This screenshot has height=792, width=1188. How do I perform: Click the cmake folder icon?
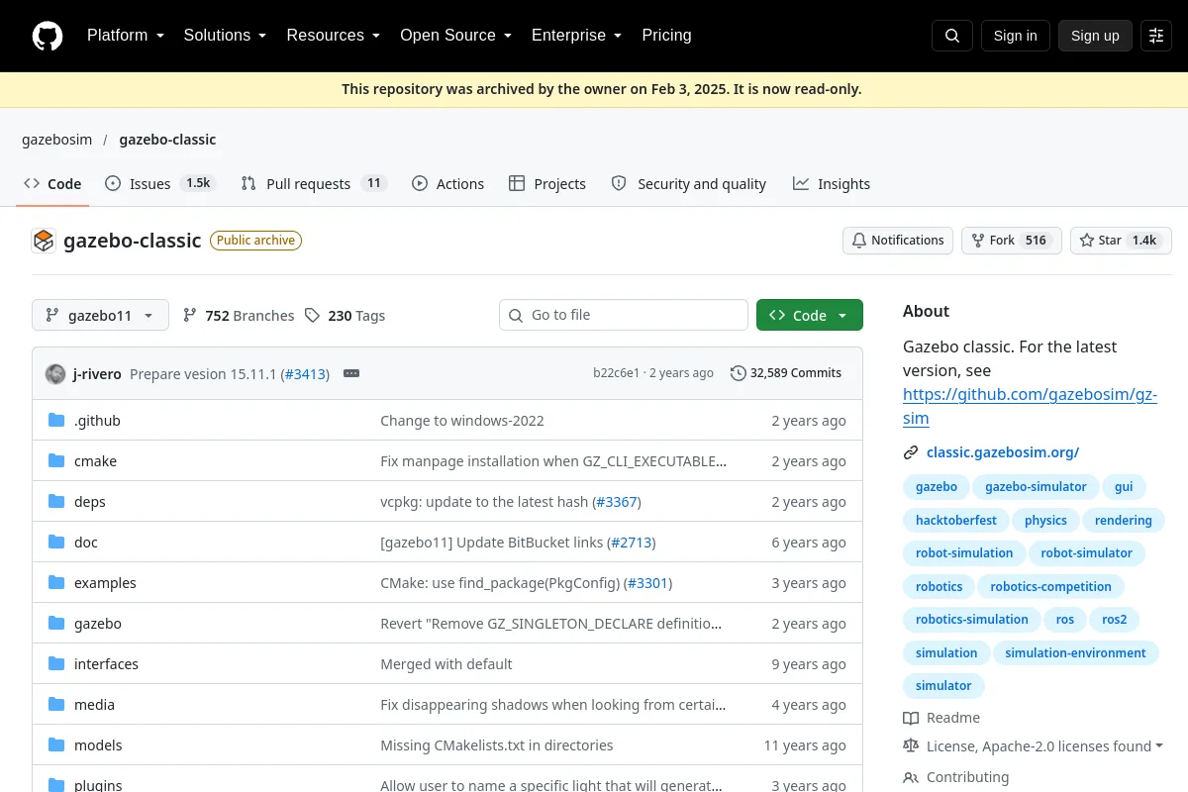tap(56, 461)
